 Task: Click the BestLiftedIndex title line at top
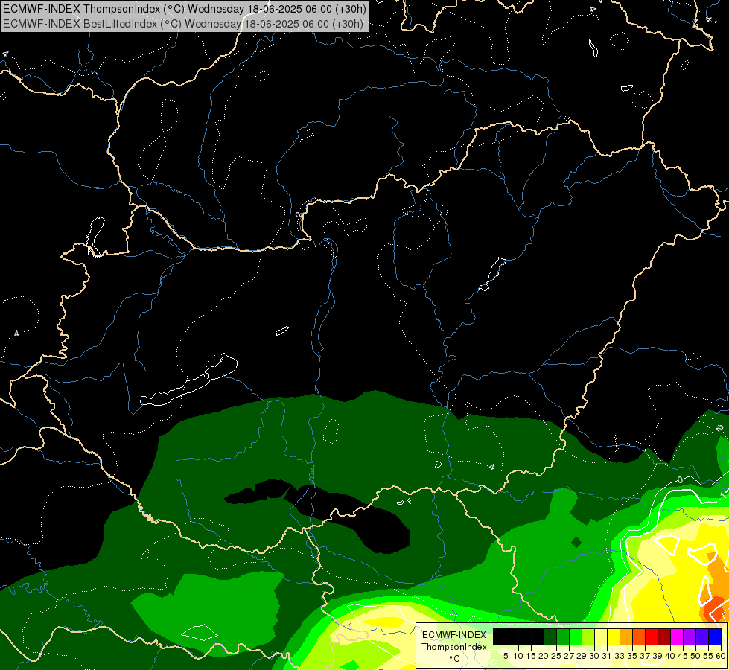pyautogui.click(x=182, y=24)
